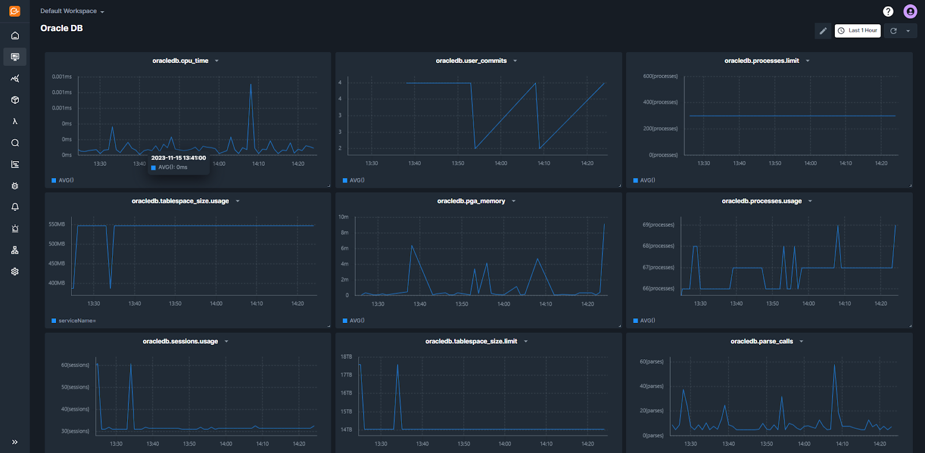The height and width of the screenshot is (453, 925).
Task: Toggle AVG() legend in user_commits panel
Action: coord(353,180)
